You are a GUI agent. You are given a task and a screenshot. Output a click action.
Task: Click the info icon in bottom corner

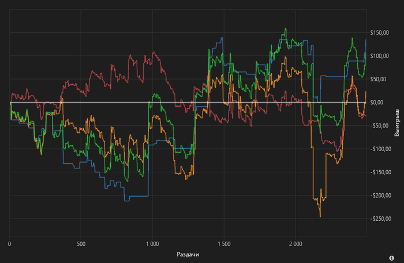pyautogui.click(x=392, y=258)
